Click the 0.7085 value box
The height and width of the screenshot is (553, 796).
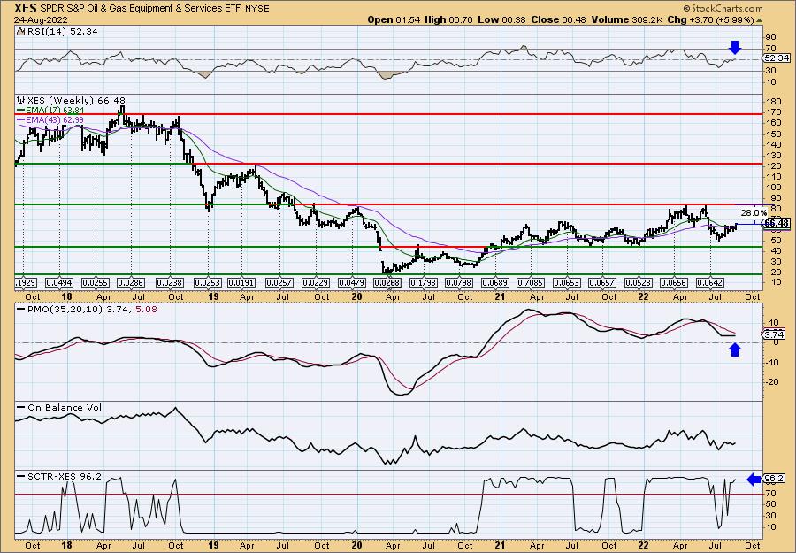point(531,282)
